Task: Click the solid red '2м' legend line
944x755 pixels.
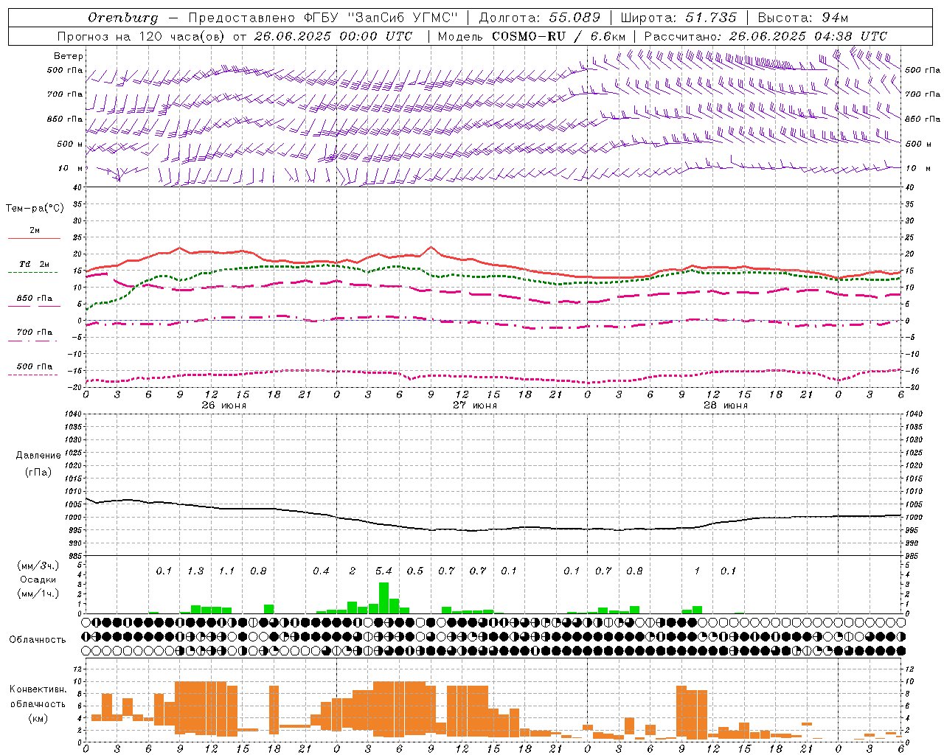Action: pyautogui.click(x=35, y=238)
